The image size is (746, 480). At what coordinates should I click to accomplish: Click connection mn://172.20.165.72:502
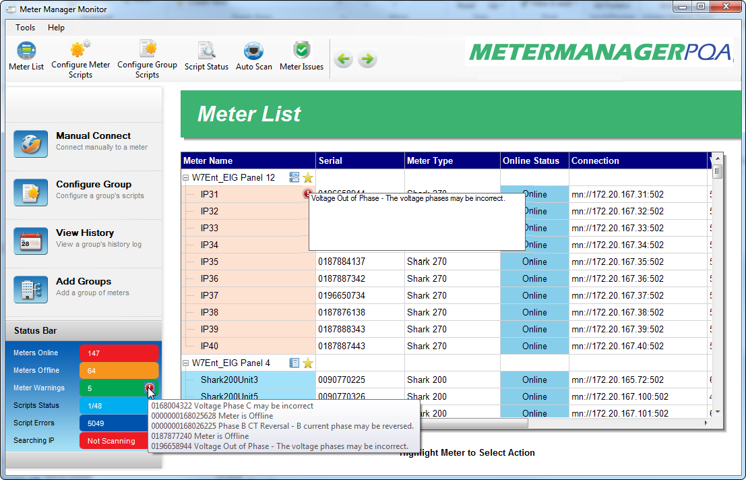coord(617,380)
